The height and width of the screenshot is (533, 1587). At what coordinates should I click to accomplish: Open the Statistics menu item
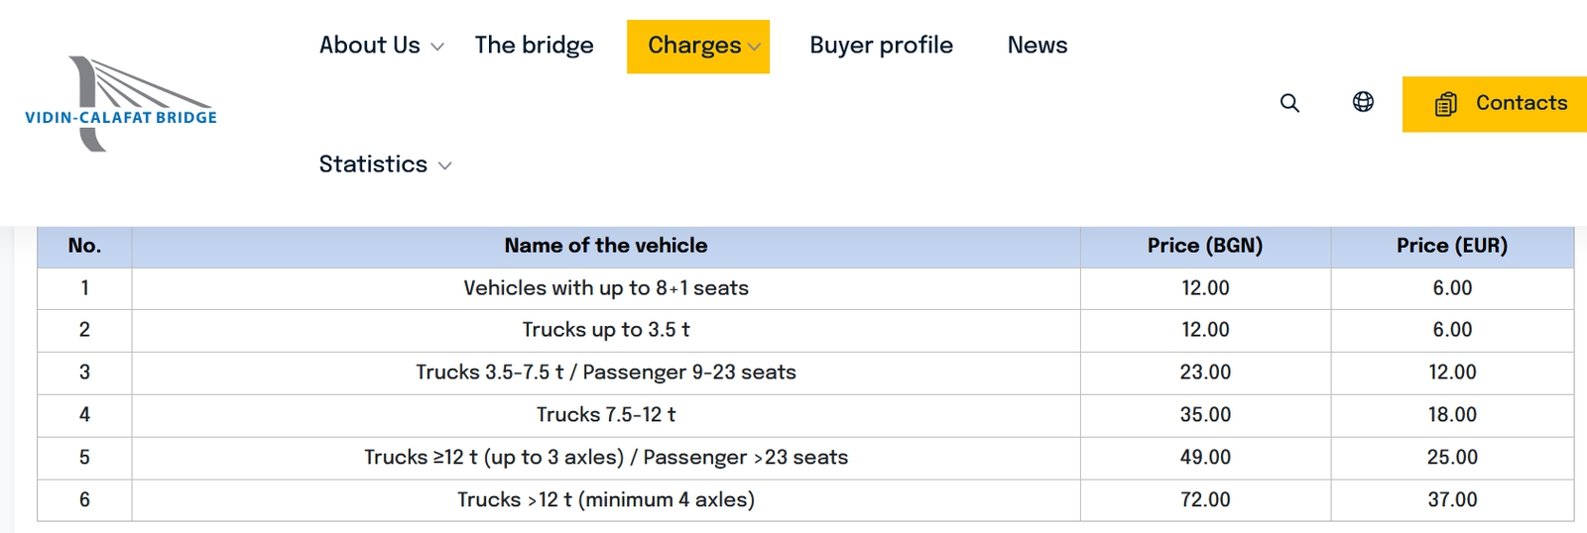373,164
